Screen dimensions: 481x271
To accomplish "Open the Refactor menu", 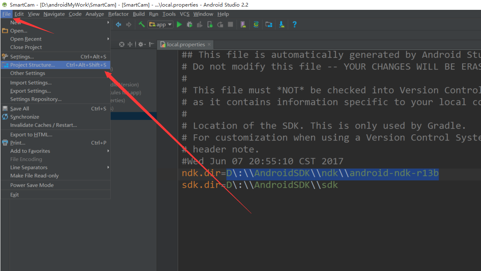I will (118, 14).
